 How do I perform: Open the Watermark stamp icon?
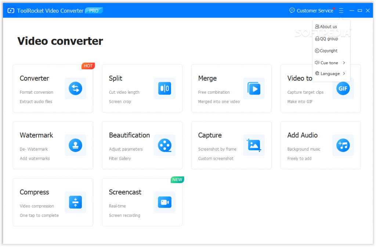(75, 145)
